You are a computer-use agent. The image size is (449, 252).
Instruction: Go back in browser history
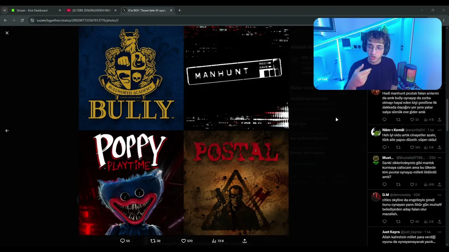(5, 20)
